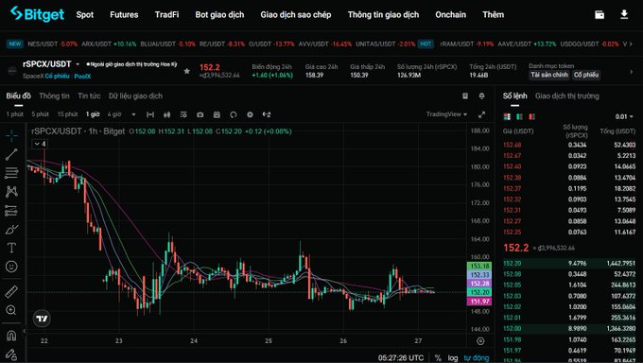Open the price alert bell icon

[x=482, y=96]
